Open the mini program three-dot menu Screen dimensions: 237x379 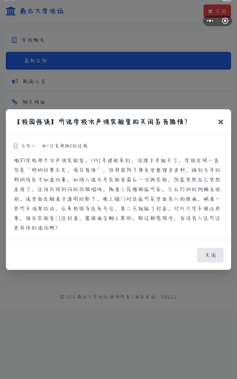[x=210, y=21]
